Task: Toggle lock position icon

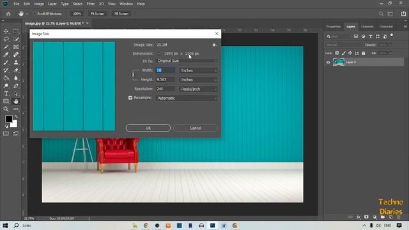Action: [350, 53]
